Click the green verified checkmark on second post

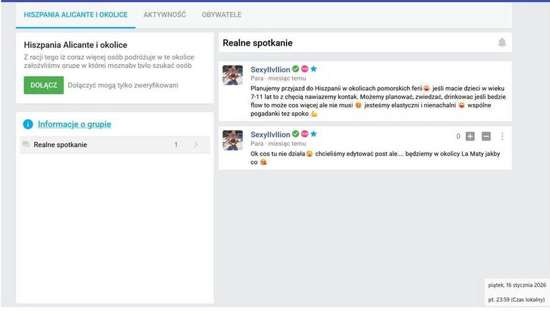point(296,134)
